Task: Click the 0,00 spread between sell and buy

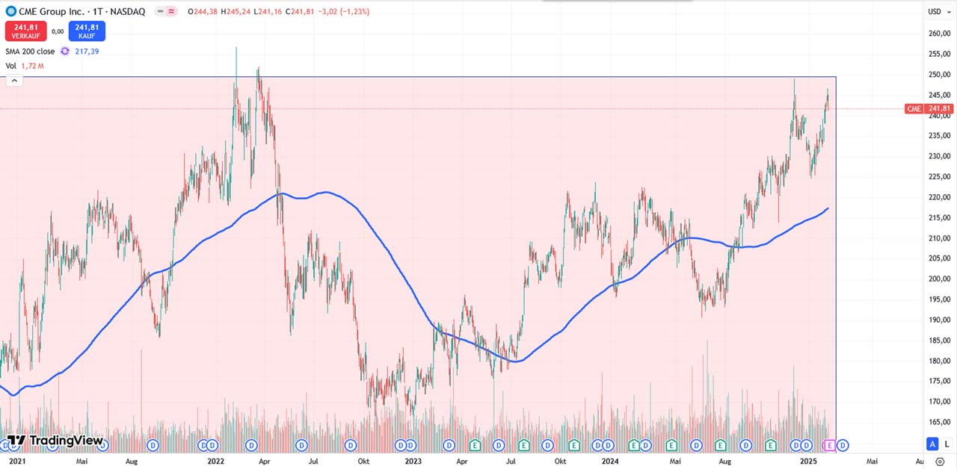Action: (58, 31)
